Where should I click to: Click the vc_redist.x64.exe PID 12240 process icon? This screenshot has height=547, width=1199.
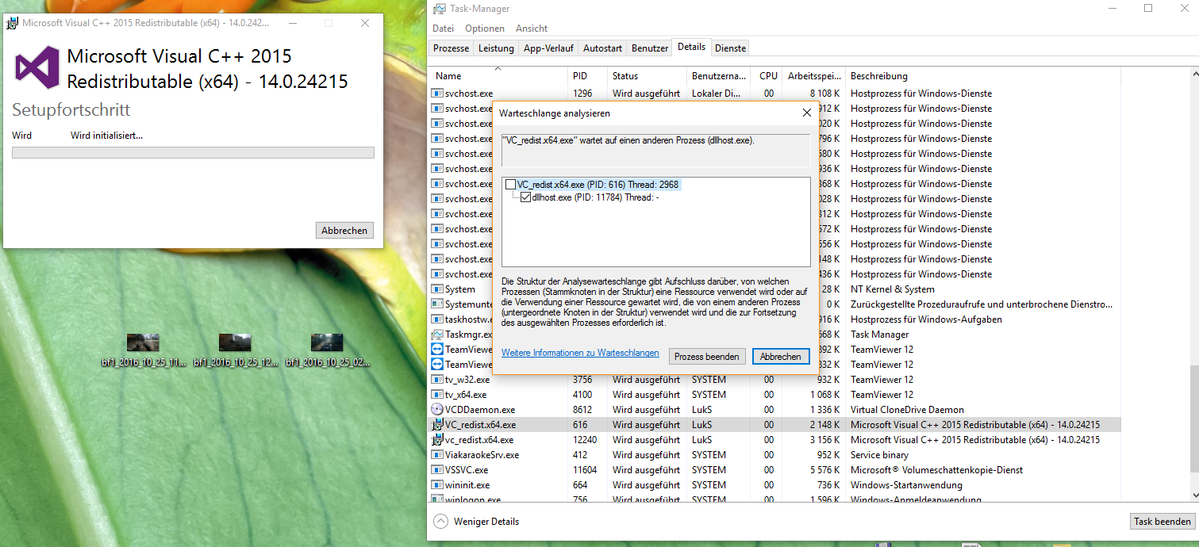pos(437,440)
